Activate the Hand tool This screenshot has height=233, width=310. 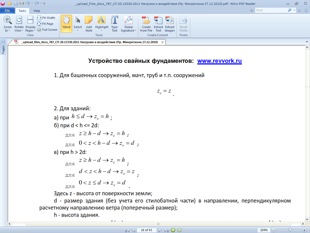[66, 23]
